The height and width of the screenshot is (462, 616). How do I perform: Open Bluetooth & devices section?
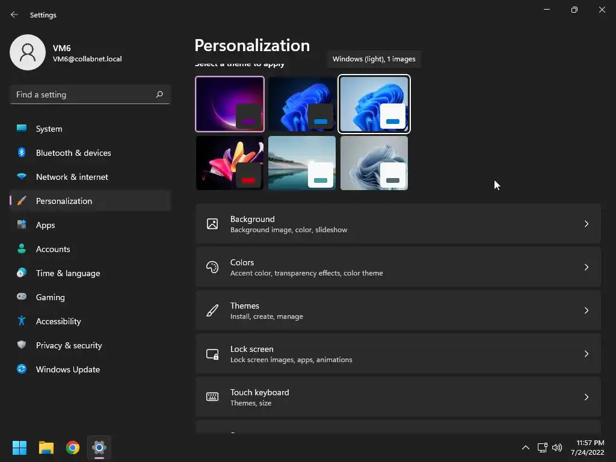[90, 152]
